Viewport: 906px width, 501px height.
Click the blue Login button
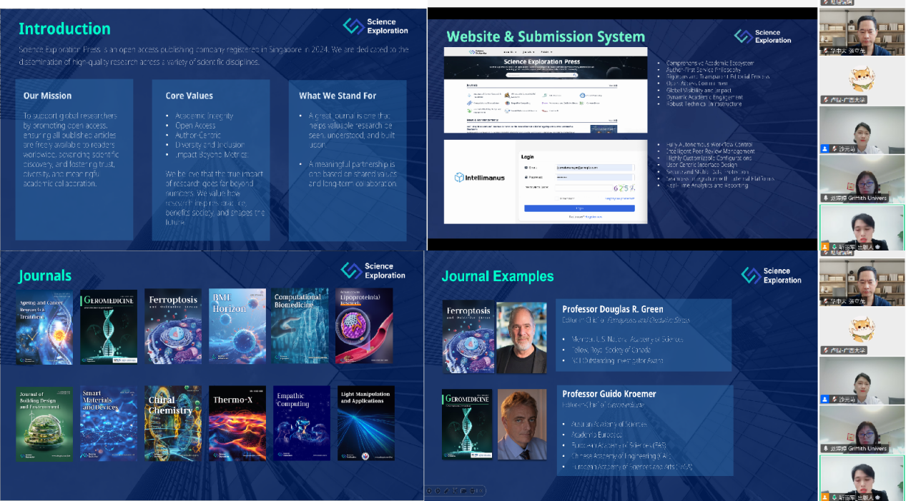click(x=579, y=208)
